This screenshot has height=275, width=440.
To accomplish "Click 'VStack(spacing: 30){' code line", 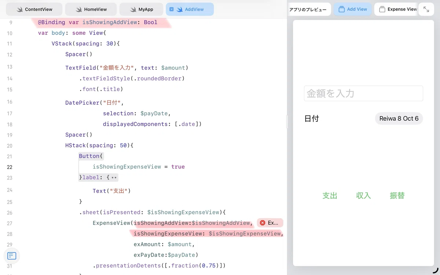I will 86,44.
